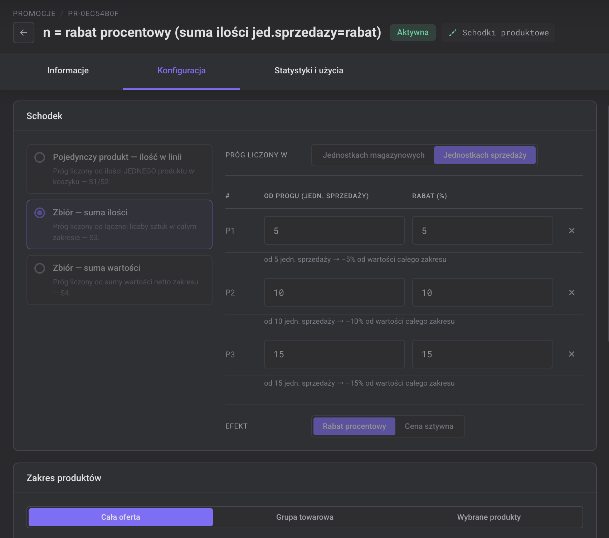This screenshot has width=609, height=538.
Task: Select Wybrane produkty product scope
Action: pyautogui.click(x=489, y=517)
